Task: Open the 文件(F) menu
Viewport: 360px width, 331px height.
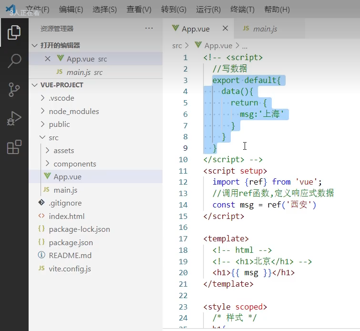Action: [x=37, y=10]
